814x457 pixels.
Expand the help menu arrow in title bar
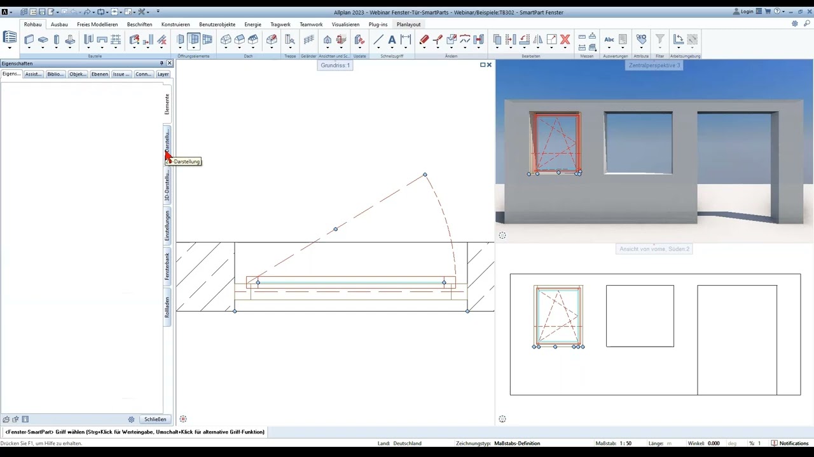[x=784, y=12]
